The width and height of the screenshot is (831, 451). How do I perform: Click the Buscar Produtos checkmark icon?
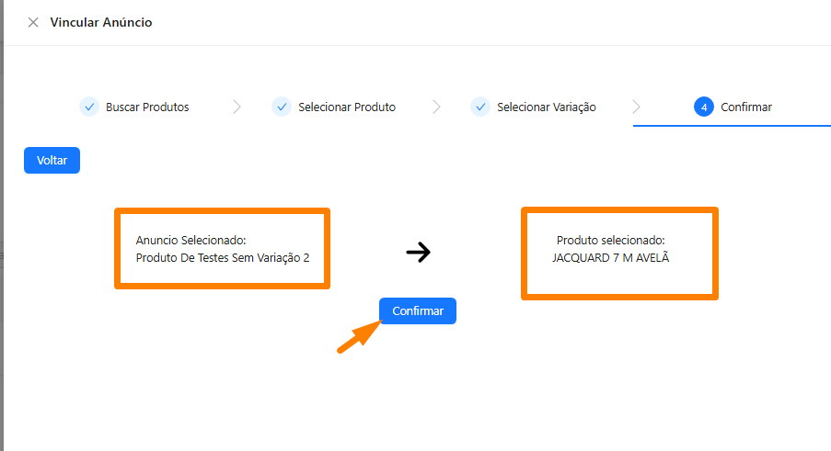[89, 107]
